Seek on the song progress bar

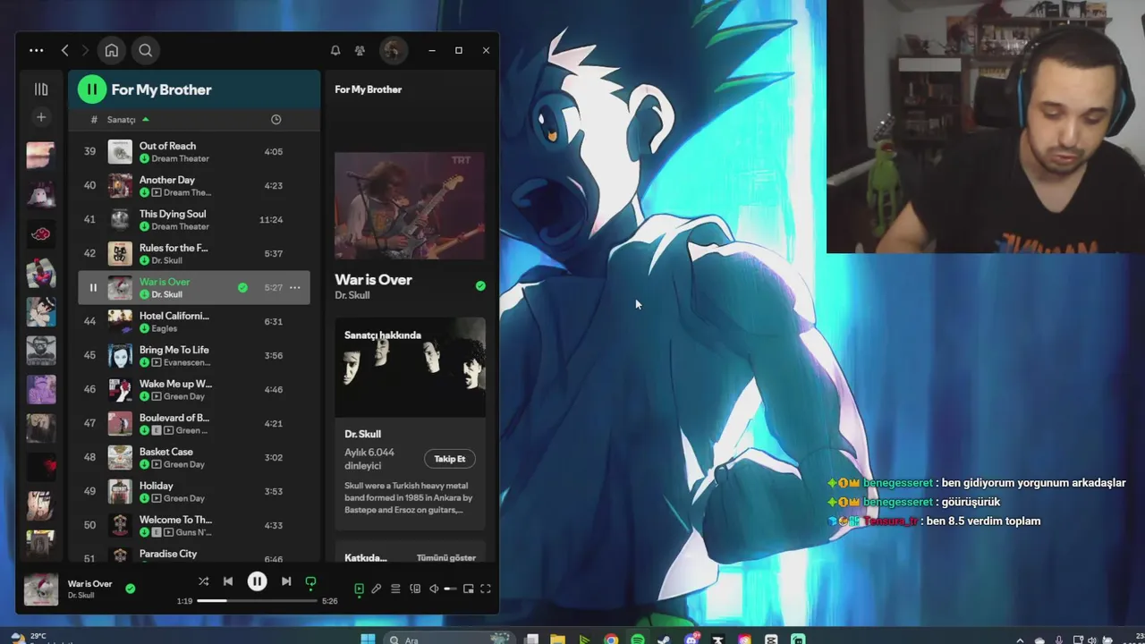(257, 601)
